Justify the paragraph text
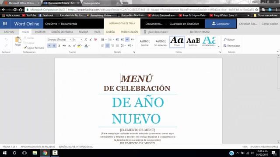Image resolution: width=280 pixels, height=157 pixels. coord(117,45)
